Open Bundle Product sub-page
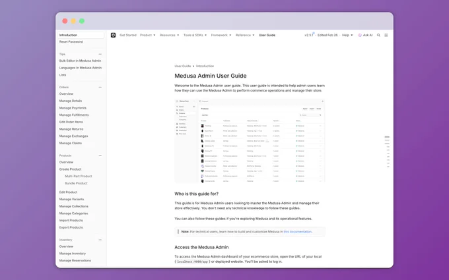 [x=76, y=183]
